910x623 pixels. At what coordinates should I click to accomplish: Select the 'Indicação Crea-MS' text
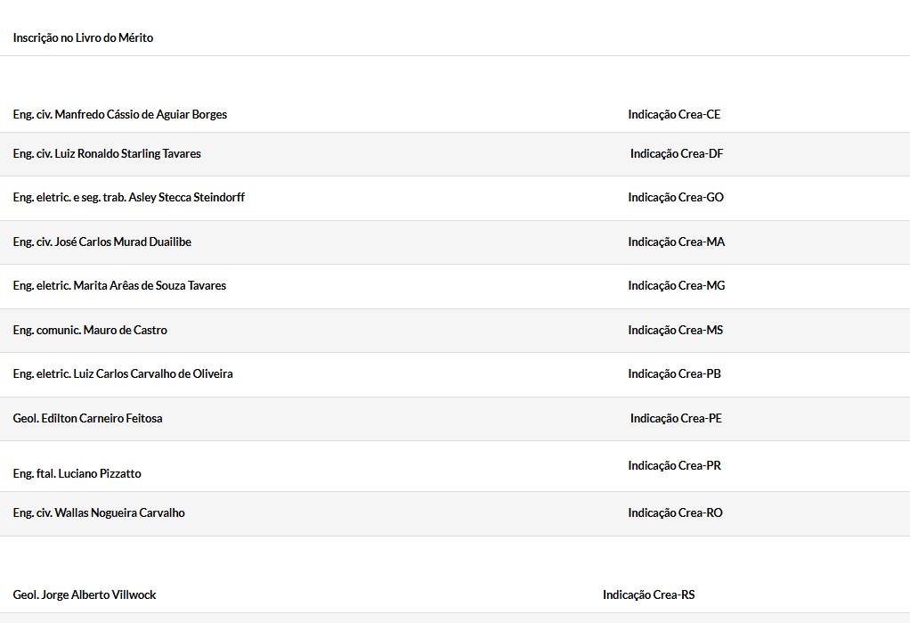point(675,331)
